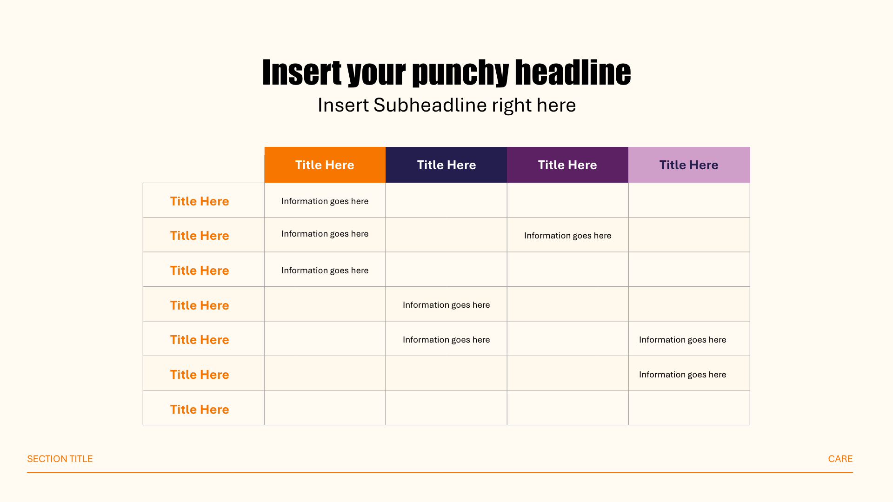Viewport: 893px width, 502px height.
Task: Click the 'SECTION TITLE' label at bottom left
Action: 60,458
